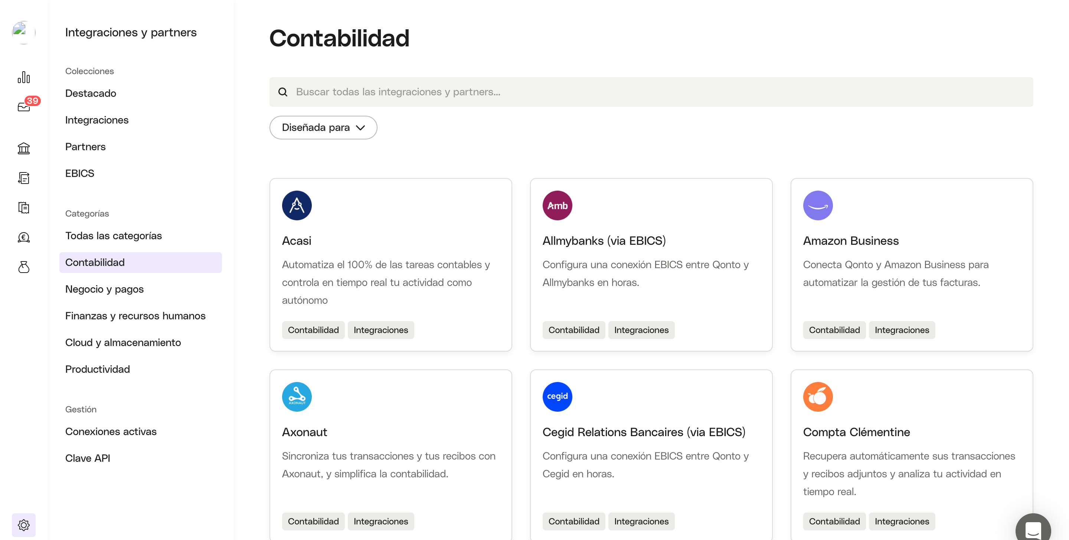This screenshot has height=540, width=1069.
Task: Go to Conexiones activas
Action: (x=111, y=432)
